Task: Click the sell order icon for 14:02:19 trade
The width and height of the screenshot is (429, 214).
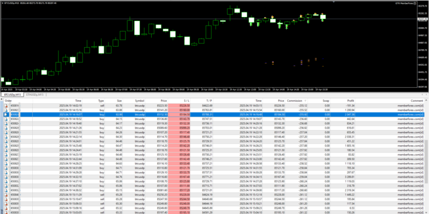Action: coord(6,106)
